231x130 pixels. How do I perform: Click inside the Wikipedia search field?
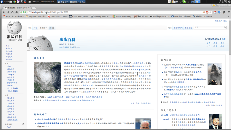[x=208, y=27]
